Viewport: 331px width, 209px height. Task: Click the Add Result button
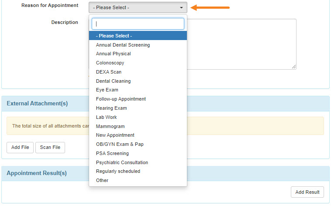[x=307, y=192]
